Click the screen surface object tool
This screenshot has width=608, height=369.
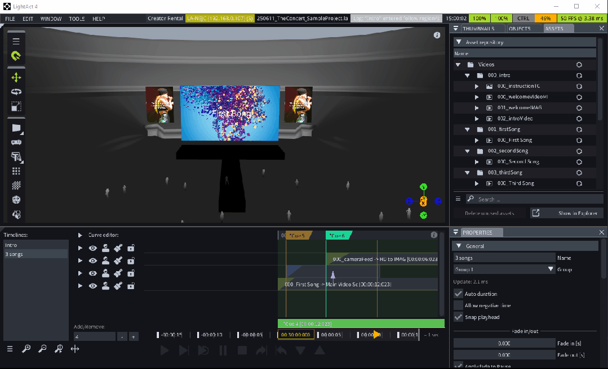16,128
